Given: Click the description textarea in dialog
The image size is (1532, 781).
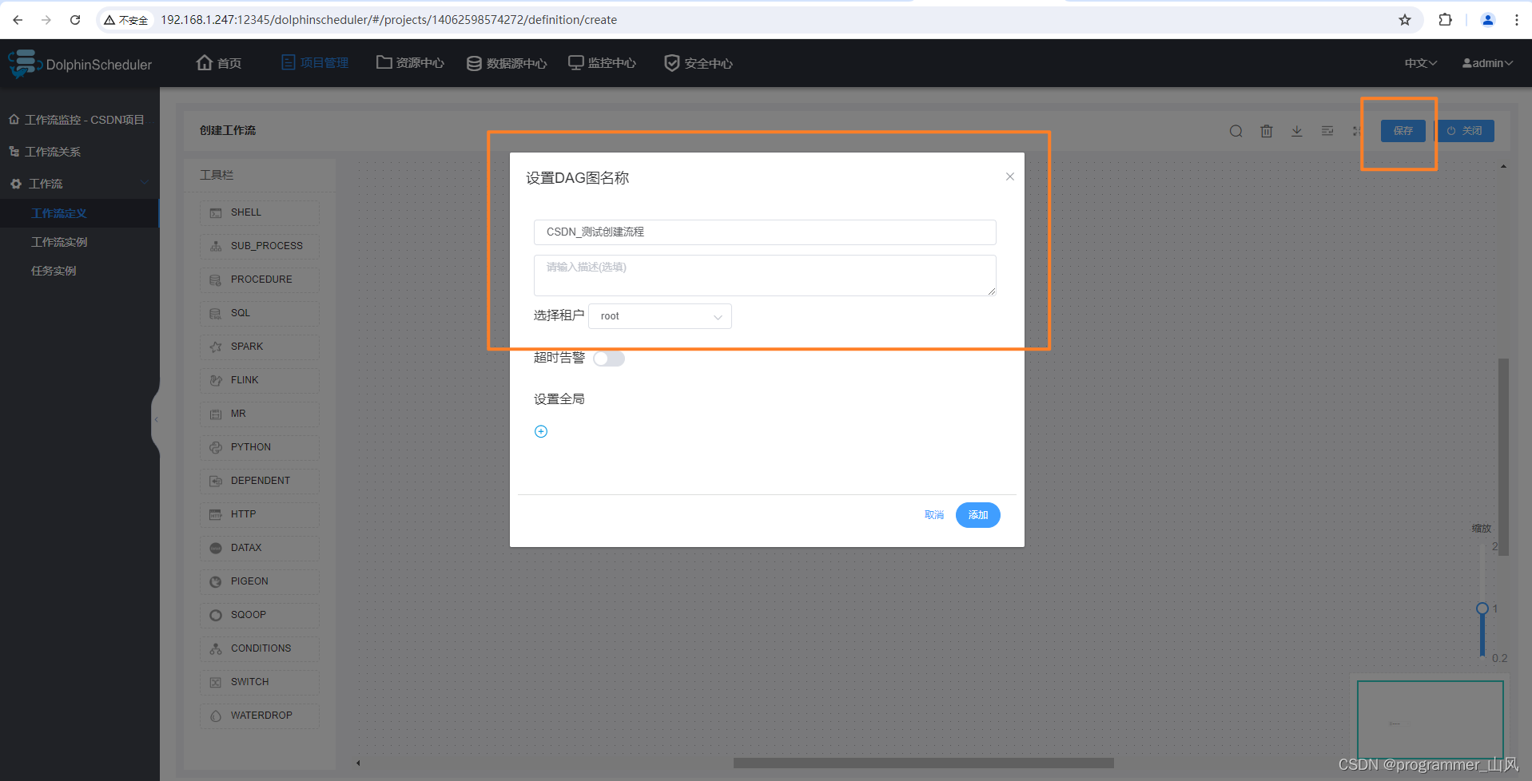Looking at the screenshot, I should tap(765, 276).
